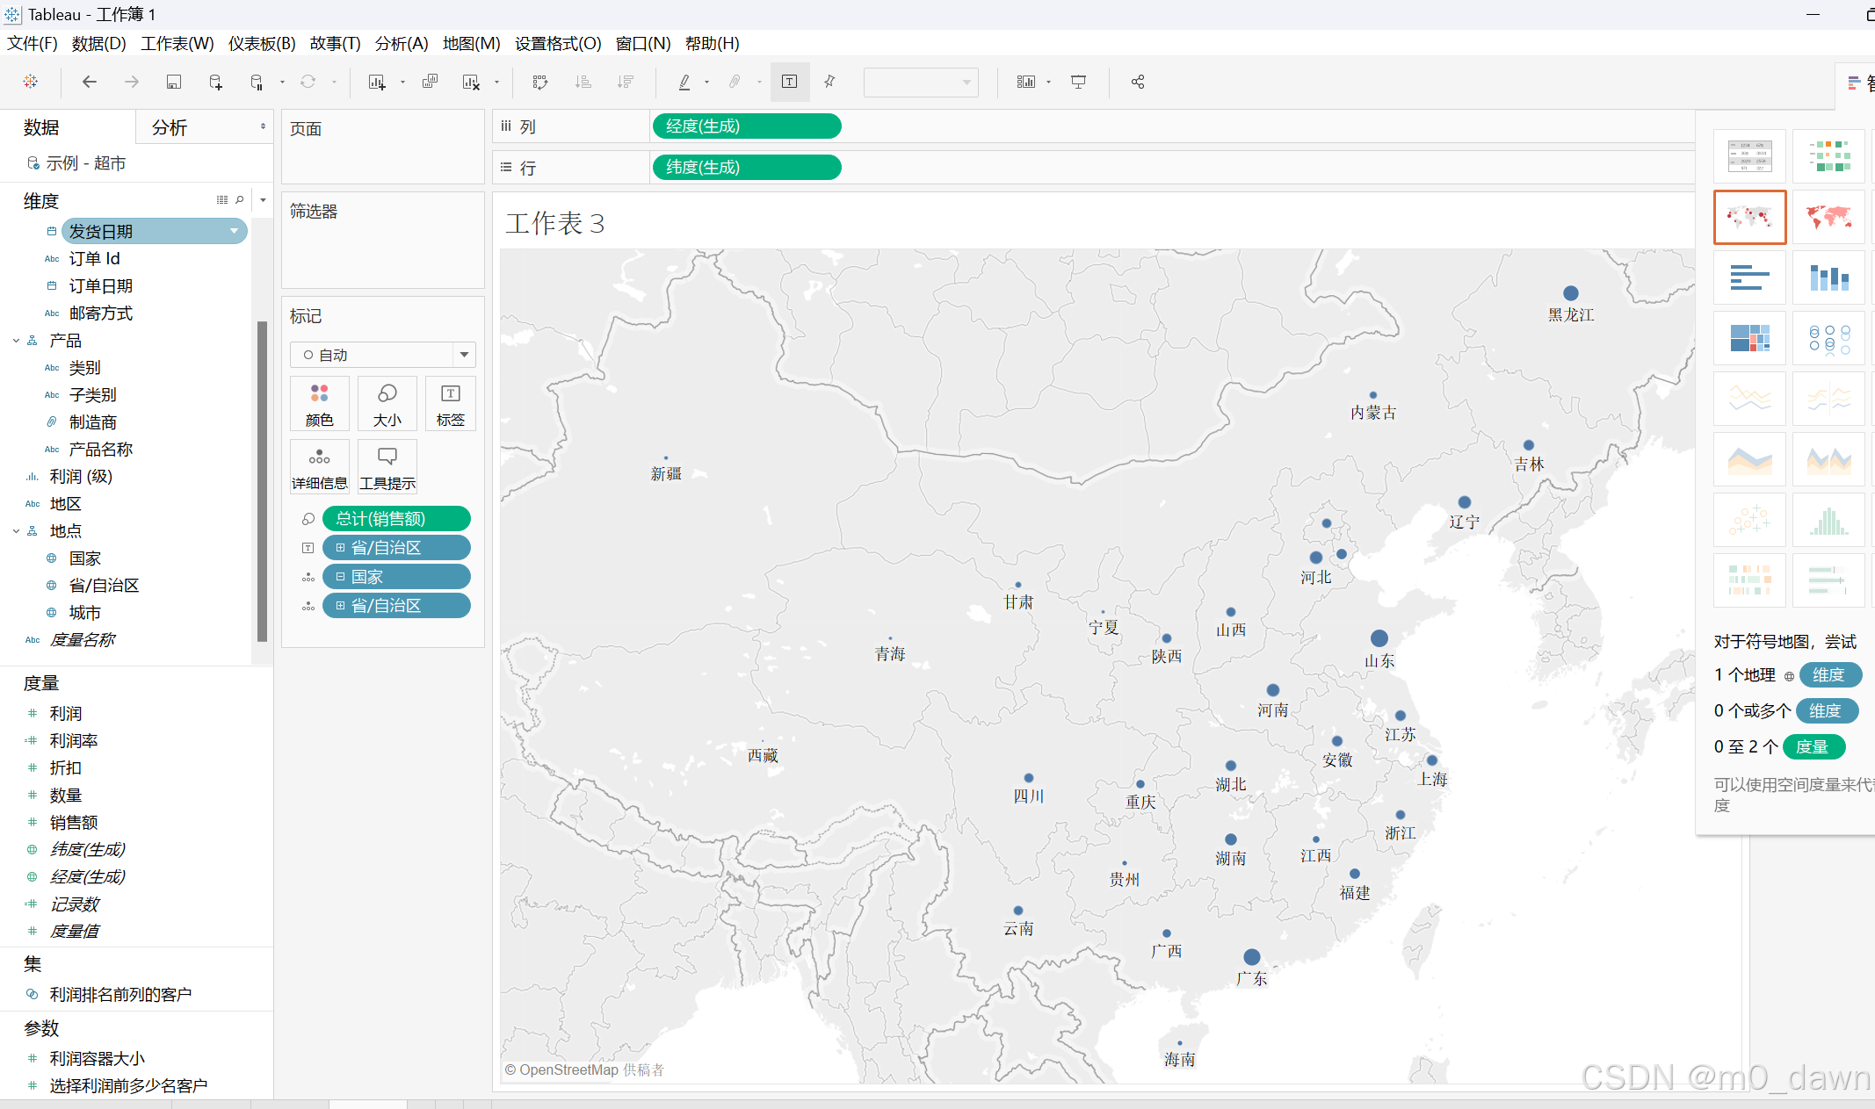Click the 总计(销售额) size pill
This screenshot has height=1109, width=1875.
point(396,519)
